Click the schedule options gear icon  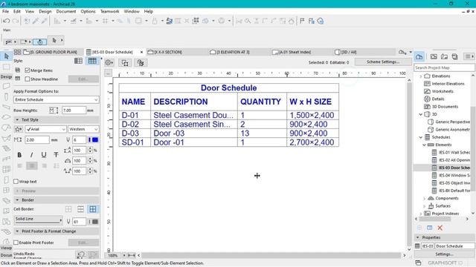[x=109, y=62]
